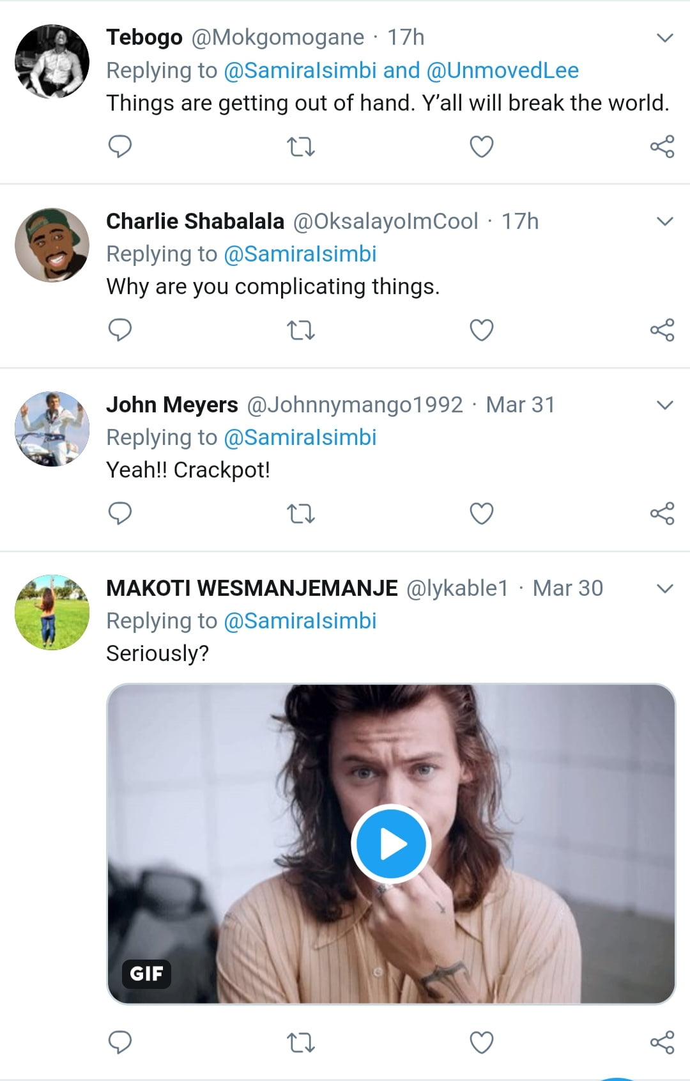690x1081 pixels.
Task: Retweet Charlie Shabalala's reply
Action: point(300,331)
